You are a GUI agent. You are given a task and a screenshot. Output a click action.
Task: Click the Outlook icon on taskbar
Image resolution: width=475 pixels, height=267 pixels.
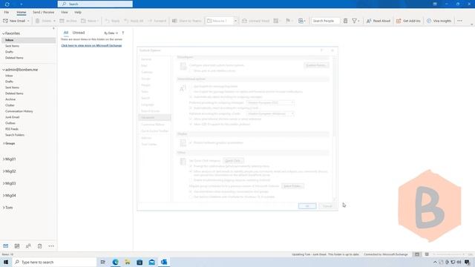click(164, 262)
